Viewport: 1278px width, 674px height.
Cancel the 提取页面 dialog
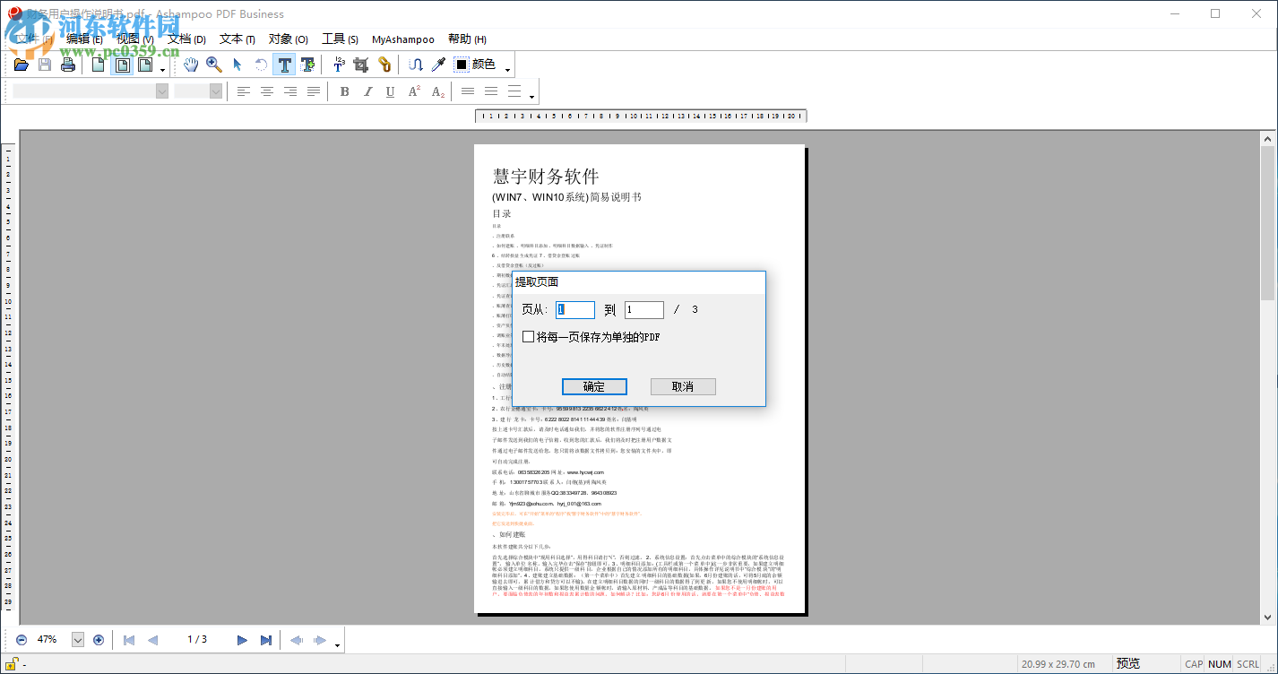coord(683,386)
